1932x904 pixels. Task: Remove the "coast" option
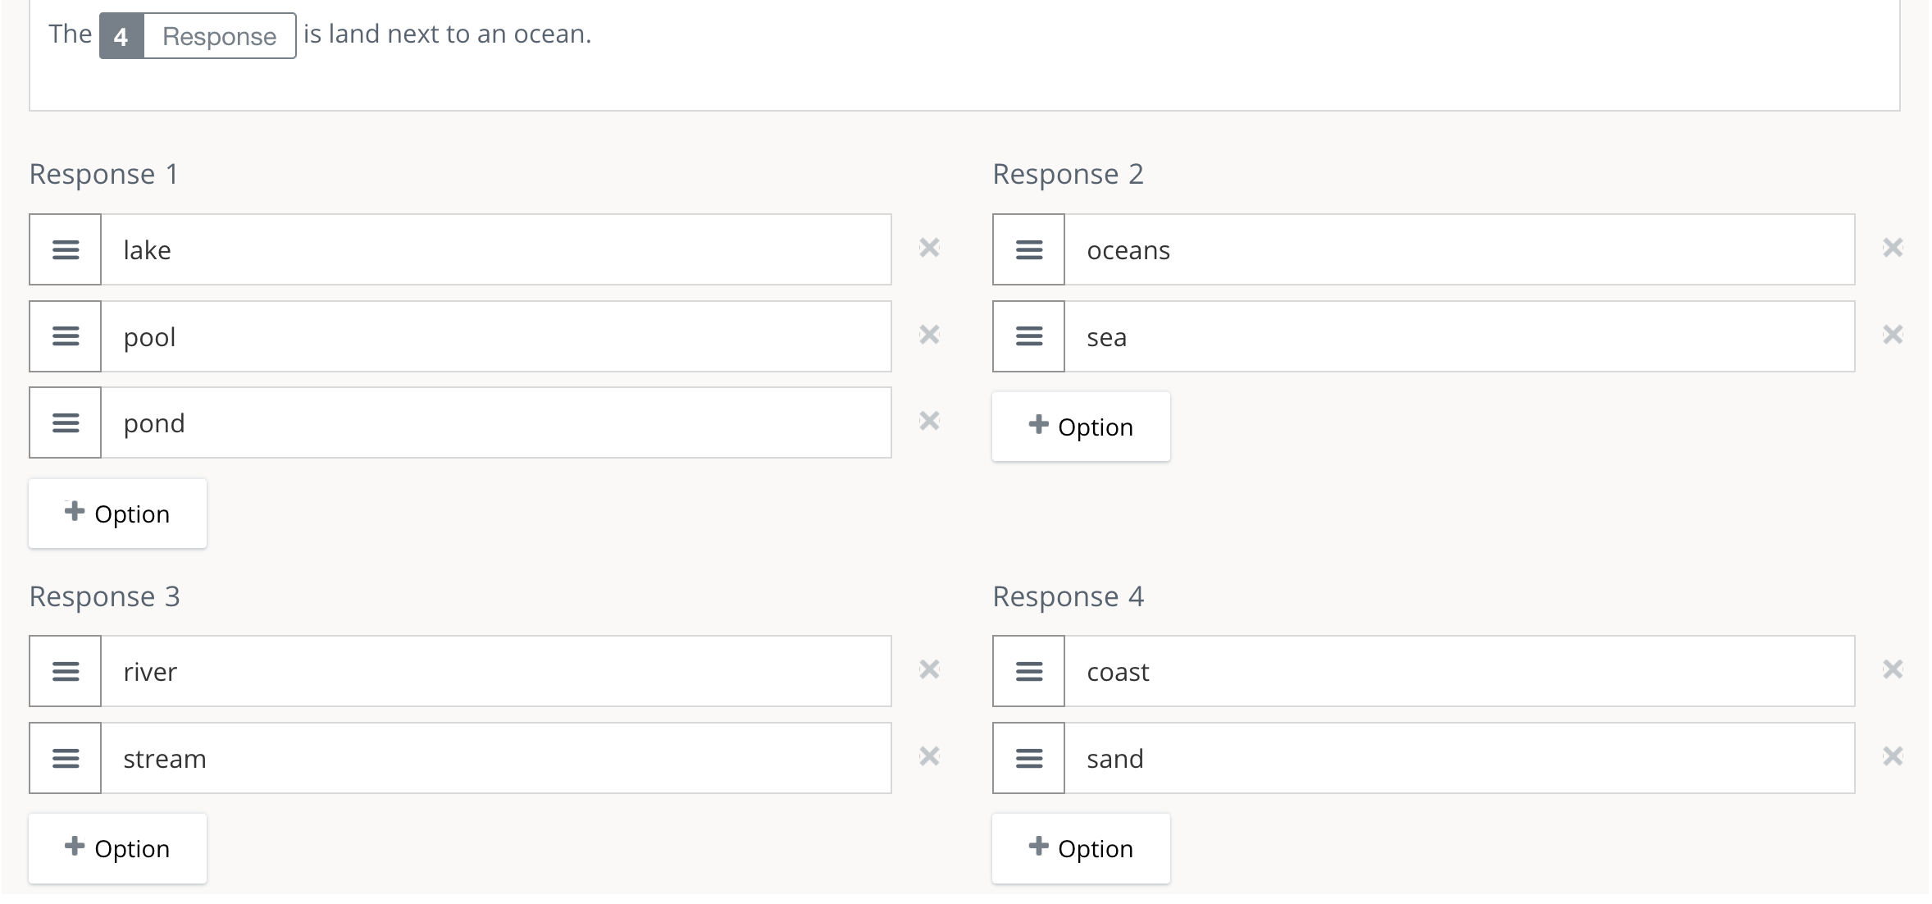(x=1893, y=669)
